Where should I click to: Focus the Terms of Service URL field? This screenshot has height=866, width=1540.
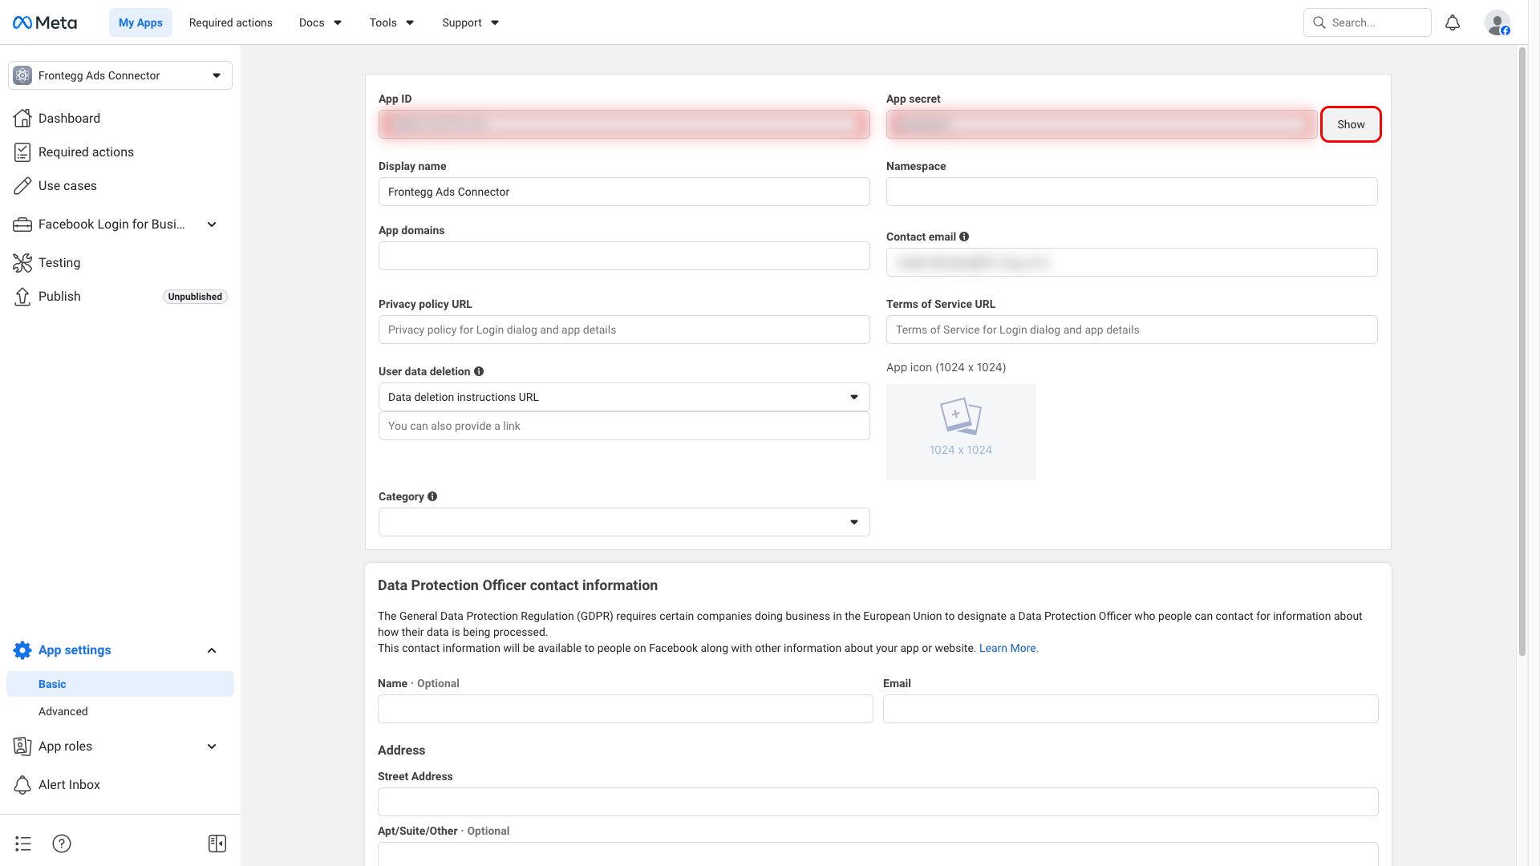click(1132, 330)
